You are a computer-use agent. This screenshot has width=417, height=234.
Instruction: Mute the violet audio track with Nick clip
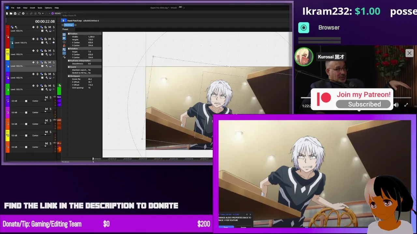(46, 97)
